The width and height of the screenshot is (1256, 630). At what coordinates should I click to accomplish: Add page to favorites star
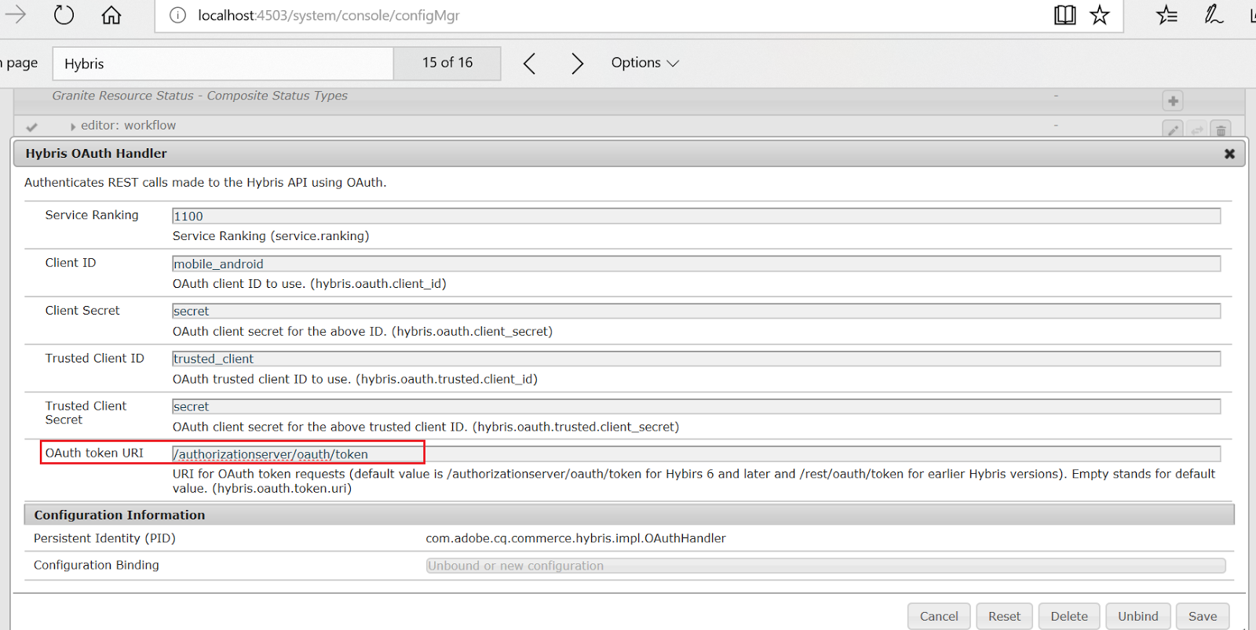pyautogui.click(x=1100, y=15)
